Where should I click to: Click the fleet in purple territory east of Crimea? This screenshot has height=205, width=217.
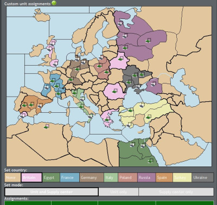coord(154,84)
